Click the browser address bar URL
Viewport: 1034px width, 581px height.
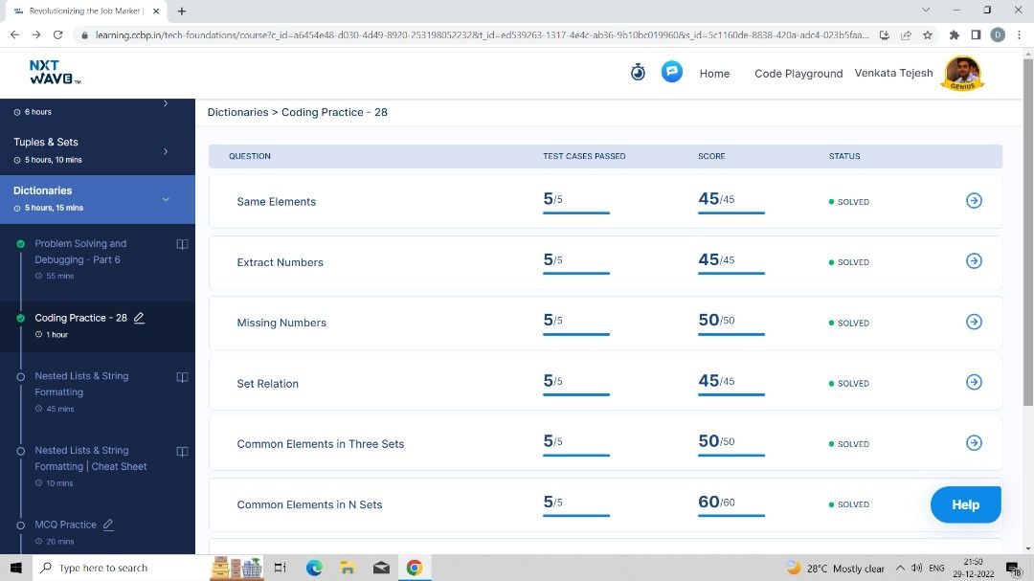point(482,35)
